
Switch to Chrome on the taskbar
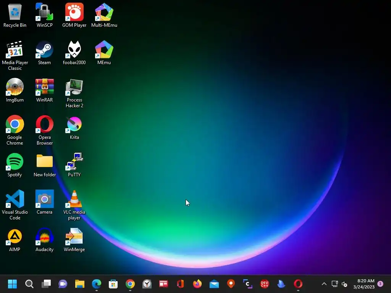[130, 284]
